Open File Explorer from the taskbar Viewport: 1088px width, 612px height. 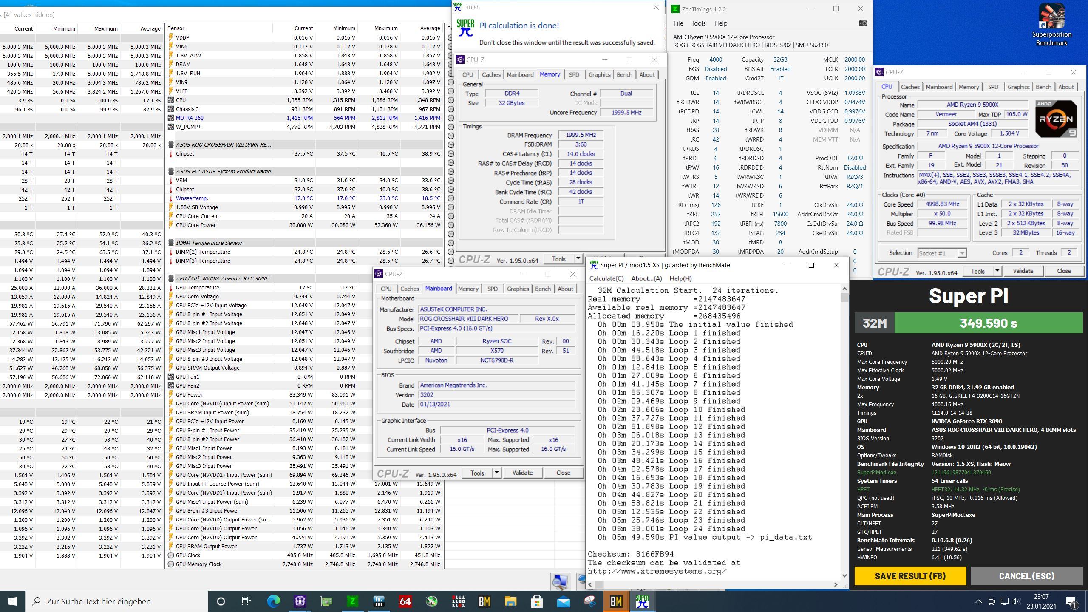click(510, 601)
